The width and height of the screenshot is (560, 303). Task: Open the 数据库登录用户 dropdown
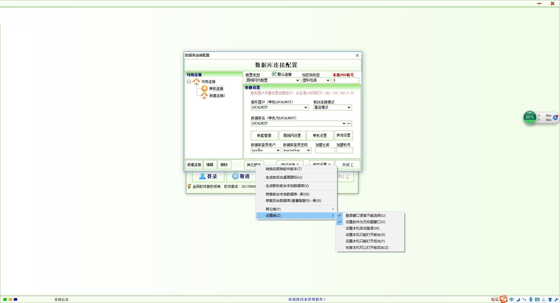278,150
